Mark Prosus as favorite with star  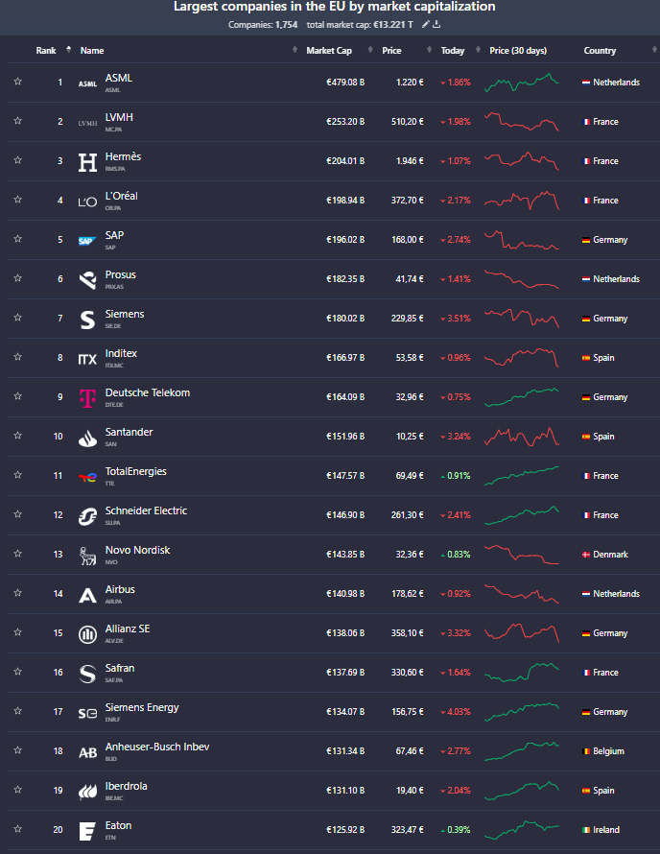point(17,277)
